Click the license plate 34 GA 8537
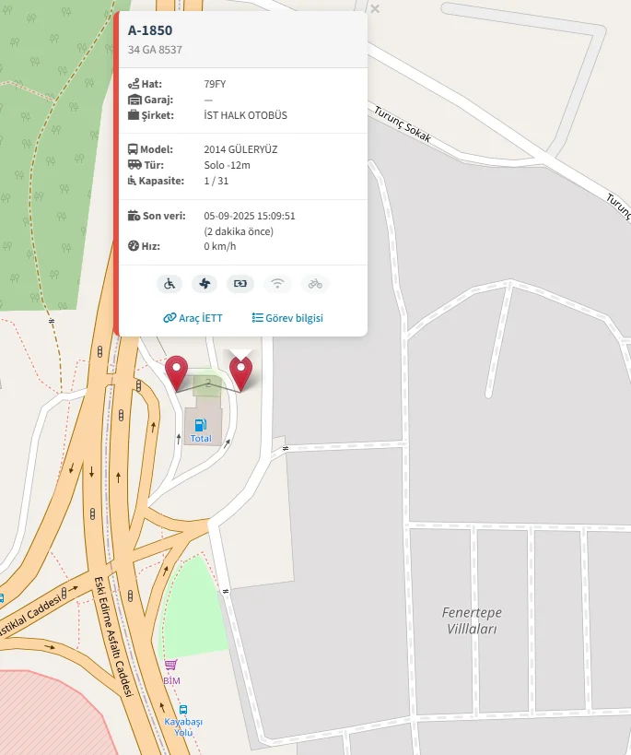 (x=155, y=50)
